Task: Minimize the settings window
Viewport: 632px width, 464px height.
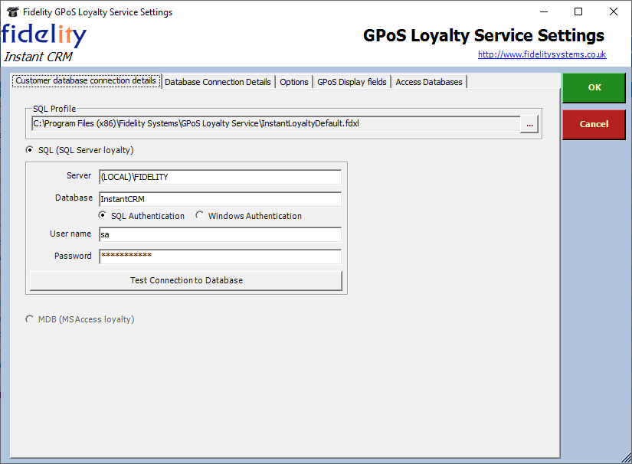Action: tap(544, 11)
